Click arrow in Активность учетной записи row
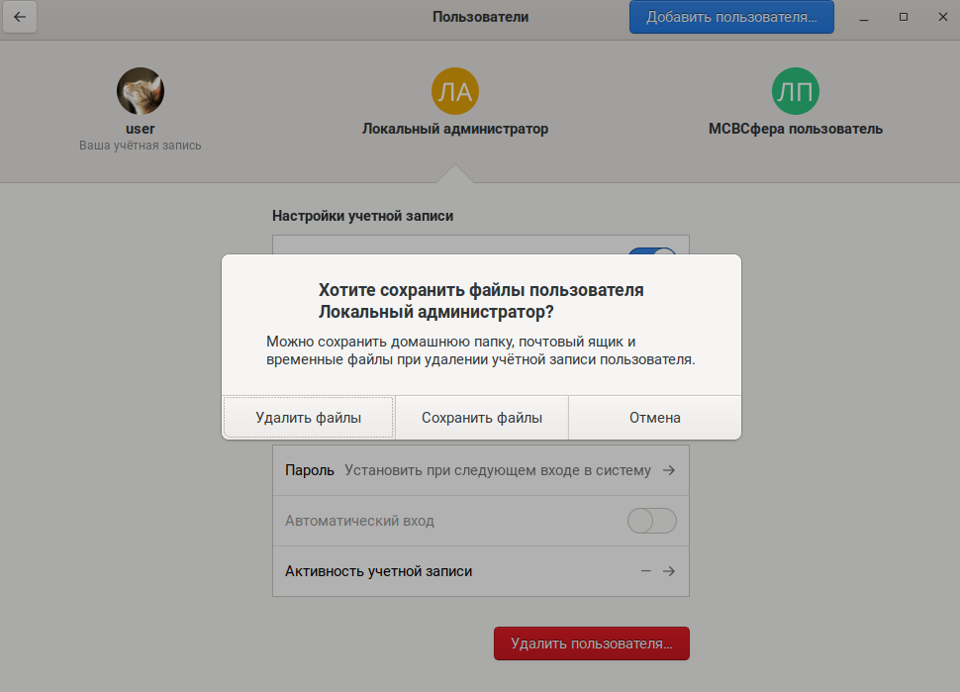 (669, 571)
